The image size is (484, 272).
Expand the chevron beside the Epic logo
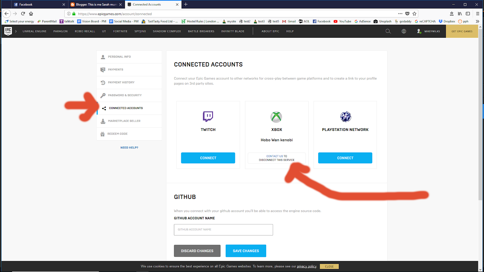[x=16, y=31]
